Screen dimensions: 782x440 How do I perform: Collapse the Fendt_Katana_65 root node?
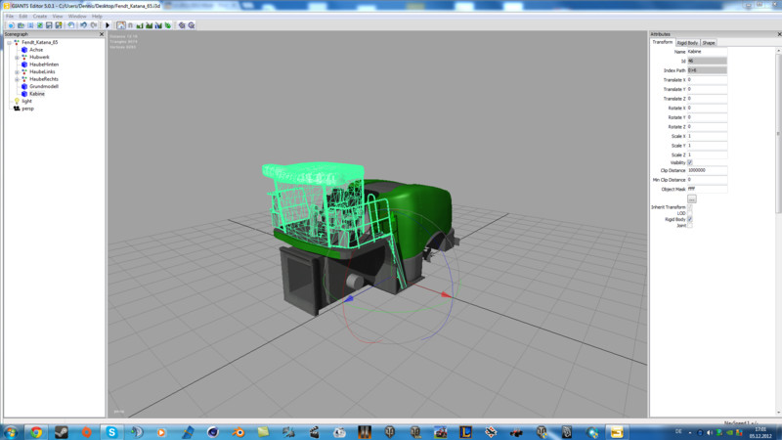pyautogui.click(x=10, y=43)
